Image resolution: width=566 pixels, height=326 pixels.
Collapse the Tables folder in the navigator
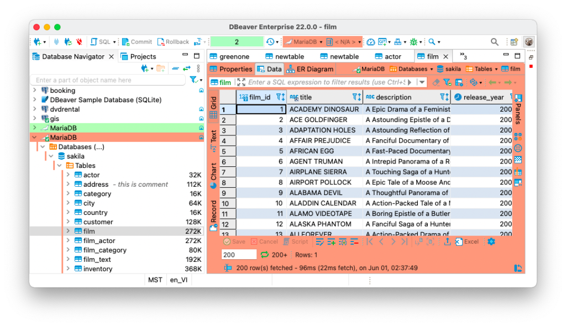pyautogui.click(x=60, y=166)
